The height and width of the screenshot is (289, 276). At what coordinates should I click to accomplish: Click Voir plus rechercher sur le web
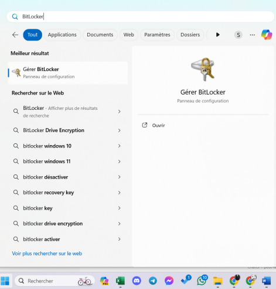(x=47, y=254)
